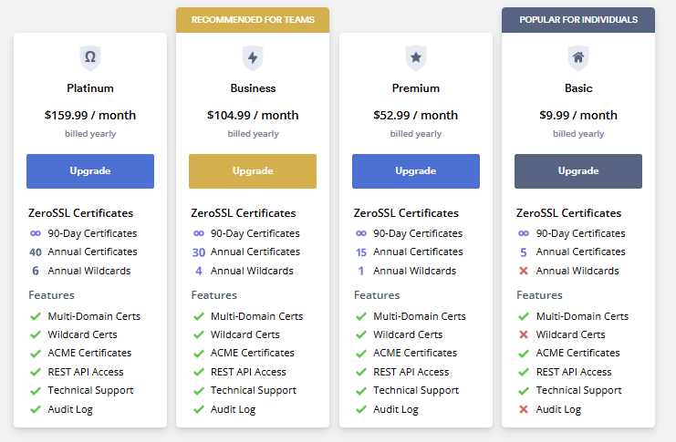Viewport: 676px width, 442px height.
Task: Click the red X beside Basic Wildcard Certs
Action: [x=524, y=334]
